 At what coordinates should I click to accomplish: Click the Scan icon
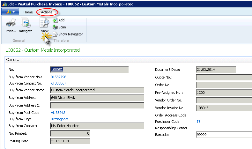click(x=55, y=27)
